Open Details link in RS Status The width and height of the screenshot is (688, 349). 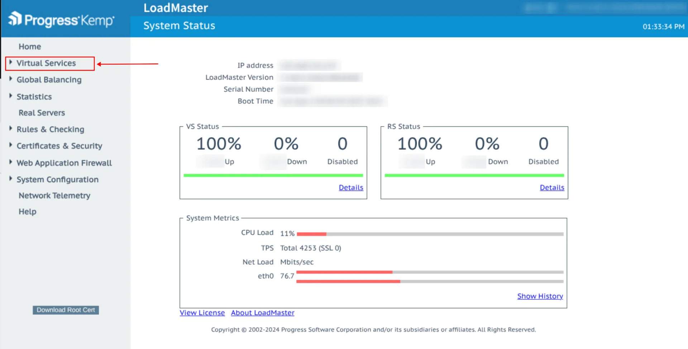pos(552,188)
